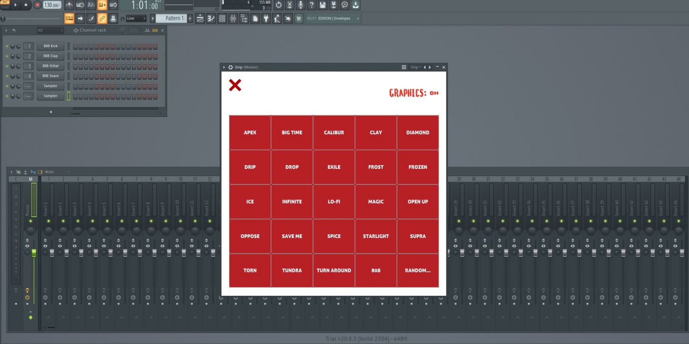
Task: Switch playback mode from PAT to SONG
Action: (x=5, y=8)
